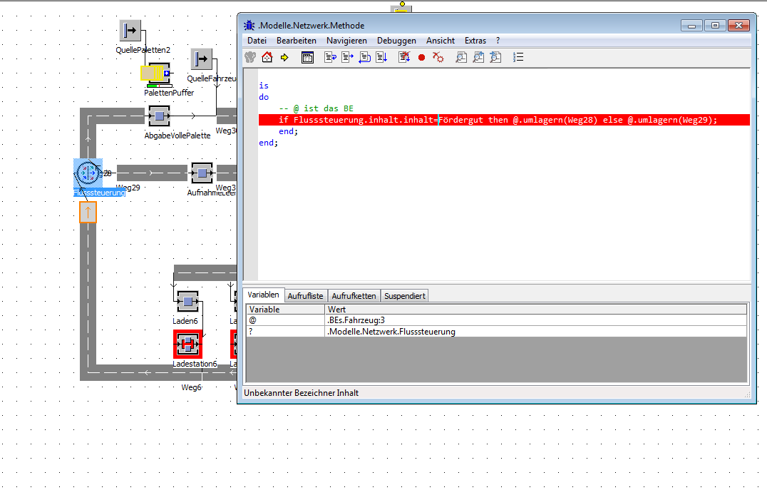The height and width of the screenshot is (495, 767).
Task: Click the last magnifier-page icon in toolbar
Action: point(495,57)
